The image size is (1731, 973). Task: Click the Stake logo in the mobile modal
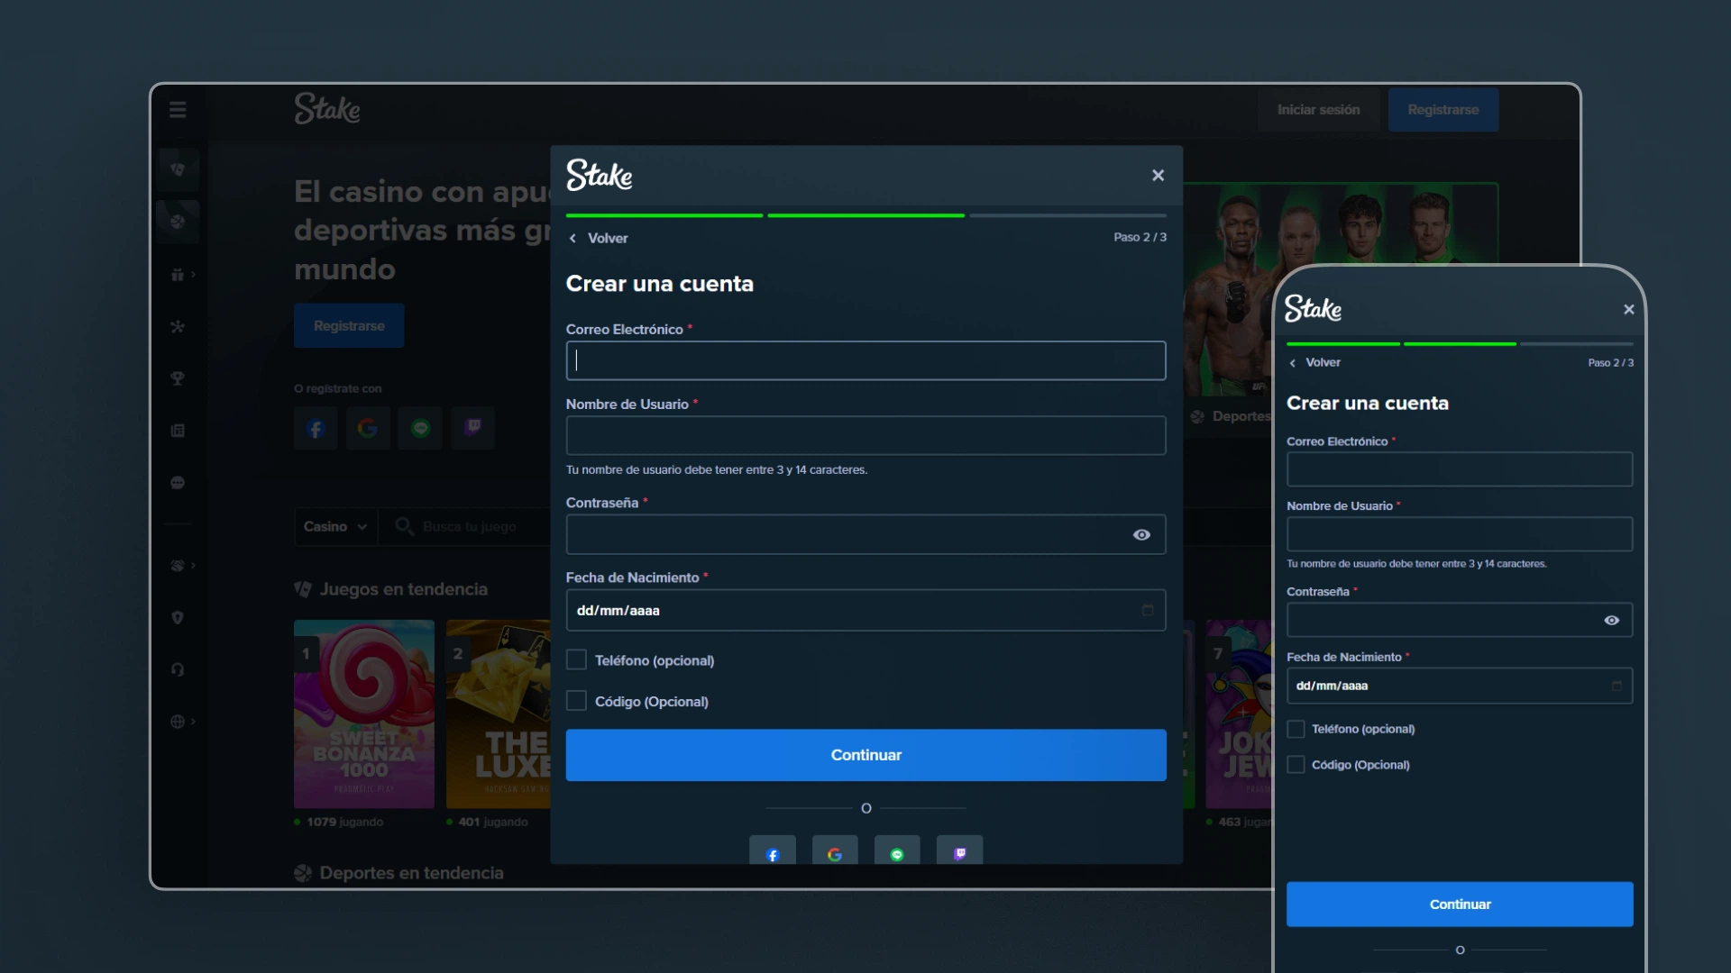click(x=1313, y=309)
